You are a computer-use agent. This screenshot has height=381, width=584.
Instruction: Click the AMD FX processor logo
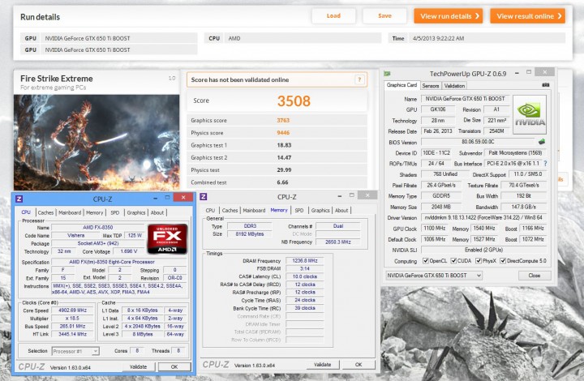[167, 239]
